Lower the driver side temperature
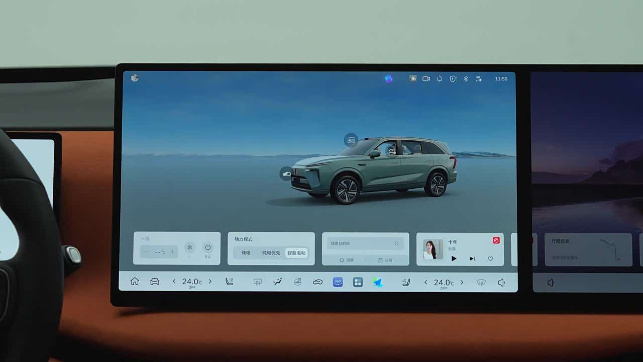The image size is (643, 362). point(174,282)
